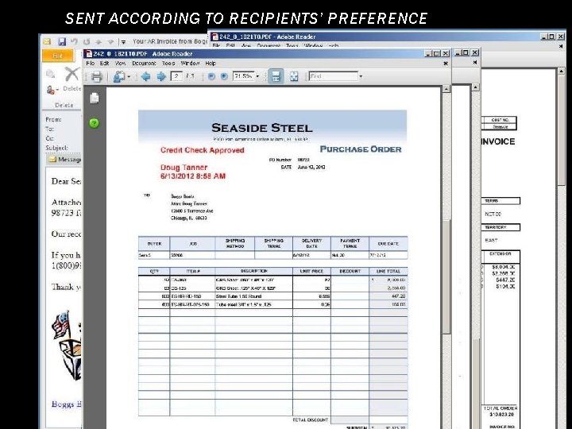This screenshot has width=572, height=429.
Task: Open the Help menu in front Adobe Reader
Action: [x=211, y=63]
